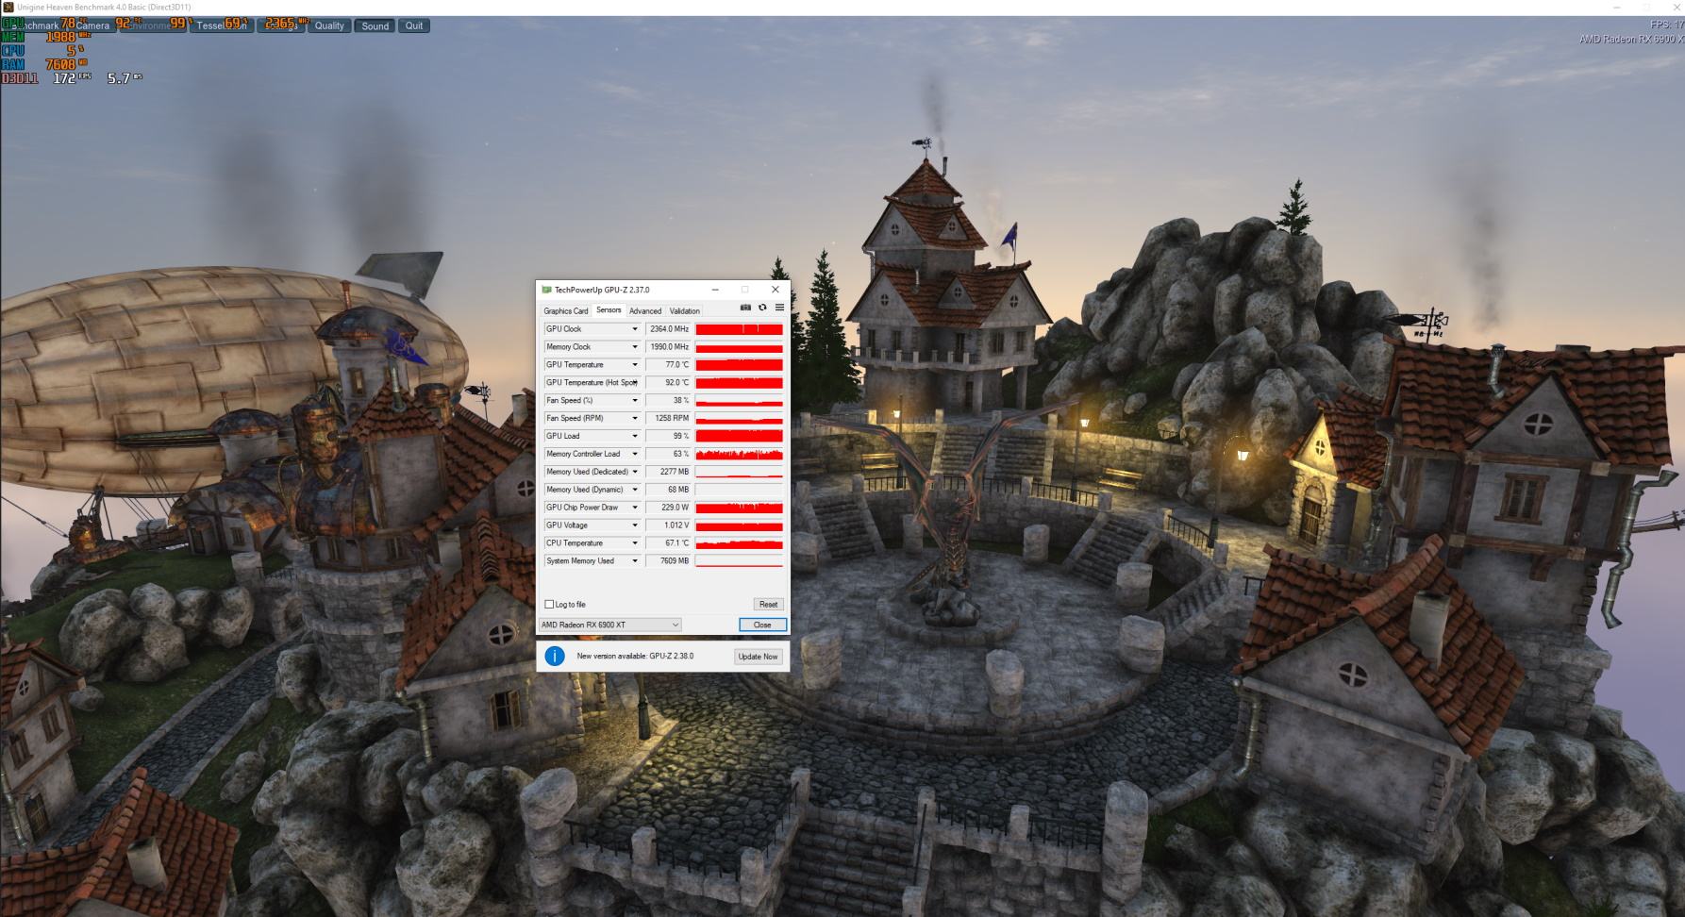Image resolution: width=1685 pixels, height=917 pixels.
Task: Open the Quality menu in Heaven
Action: (x=329, y=25)
